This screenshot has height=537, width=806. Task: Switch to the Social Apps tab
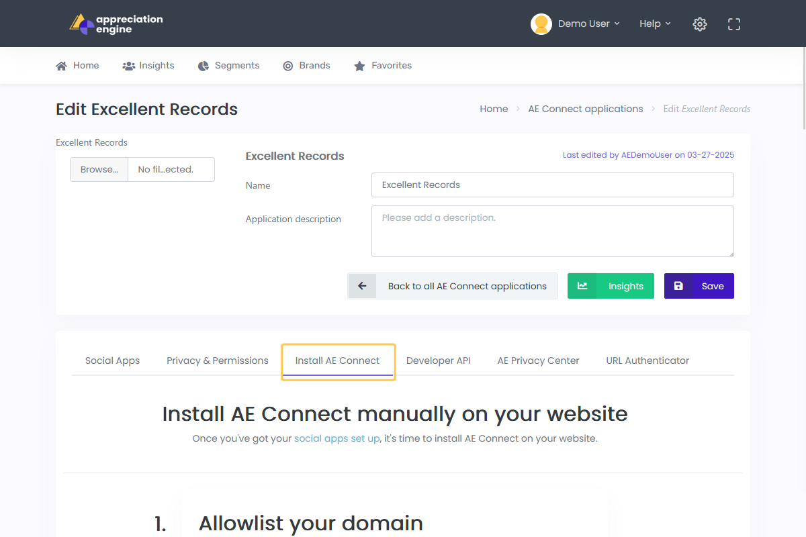pyautogui.click(x=113, y=360)
